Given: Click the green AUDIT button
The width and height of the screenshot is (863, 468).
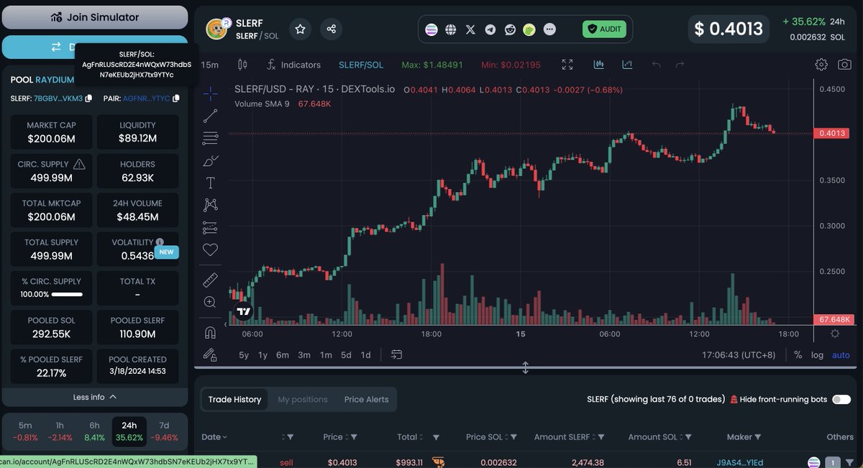Looking at the screenshot, I should pyautogui.click(x=604, y=29).
